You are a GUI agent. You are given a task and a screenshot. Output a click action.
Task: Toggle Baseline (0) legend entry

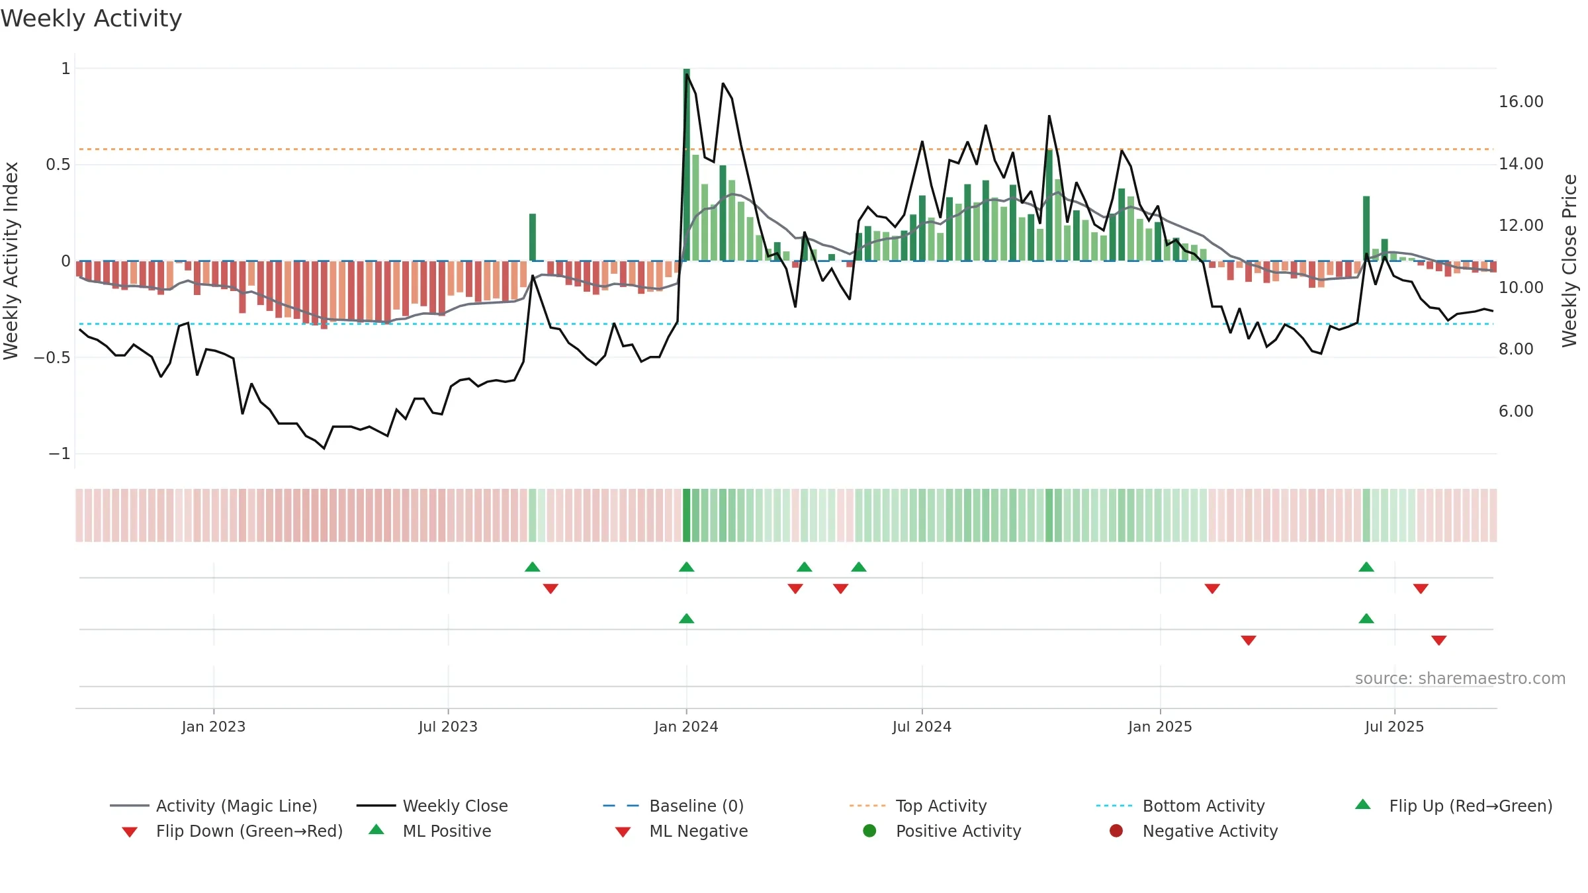click(x=674, y=806)
